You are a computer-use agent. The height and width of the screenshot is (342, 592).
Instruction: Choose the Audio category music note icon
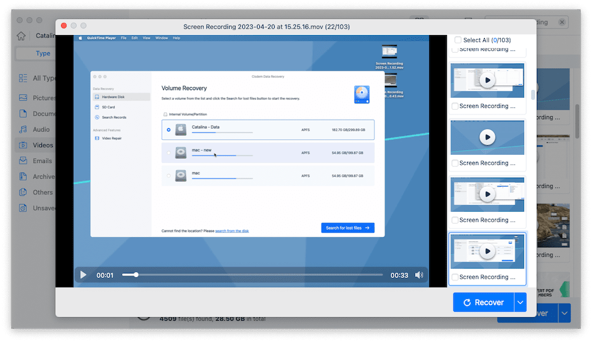coord(23,129)
